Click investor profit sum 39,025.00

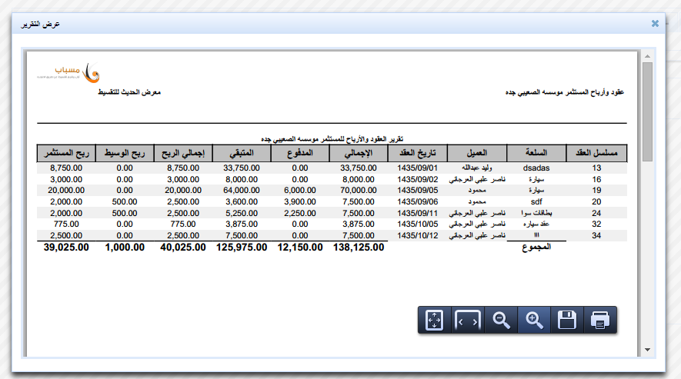[x=66, y=248]
